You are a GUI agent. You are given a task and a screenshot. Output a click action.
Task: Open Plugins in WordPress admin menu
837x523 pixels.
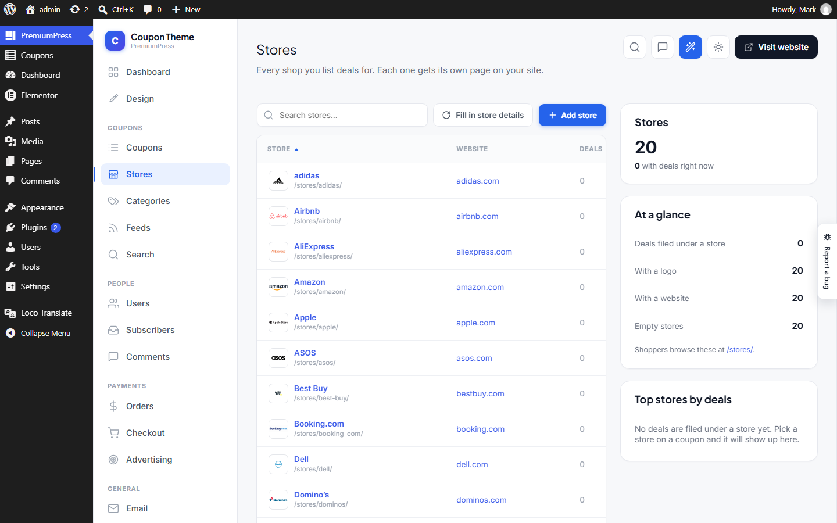pyautogui.click(x=46, y=227)
